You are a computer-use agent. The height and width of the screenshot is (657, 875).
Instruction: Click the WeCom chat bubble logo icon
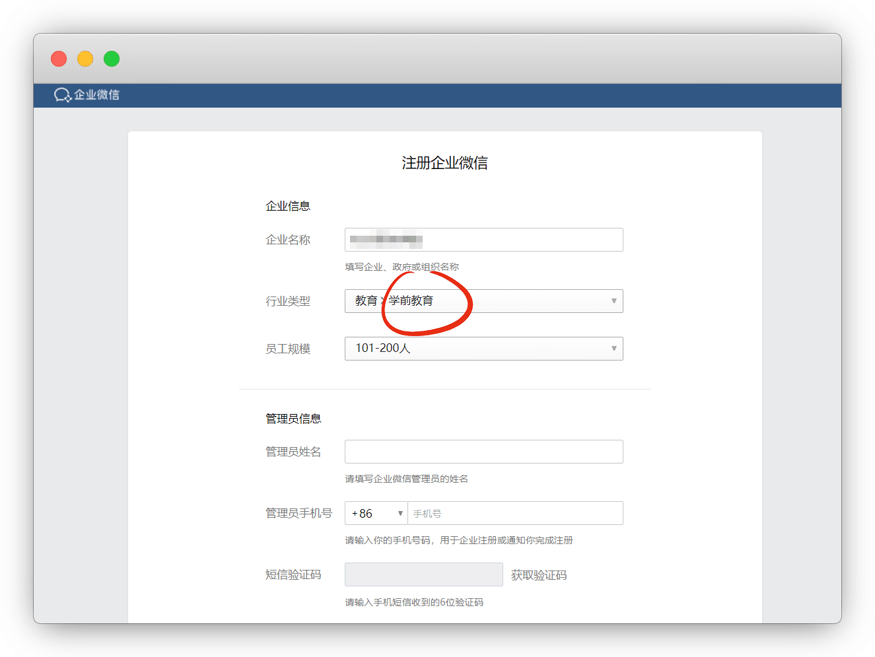tap(62, 95)
